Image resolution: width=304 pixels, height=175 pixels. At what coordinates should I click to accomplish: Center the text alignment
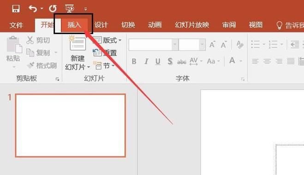[x=267, y=61]
